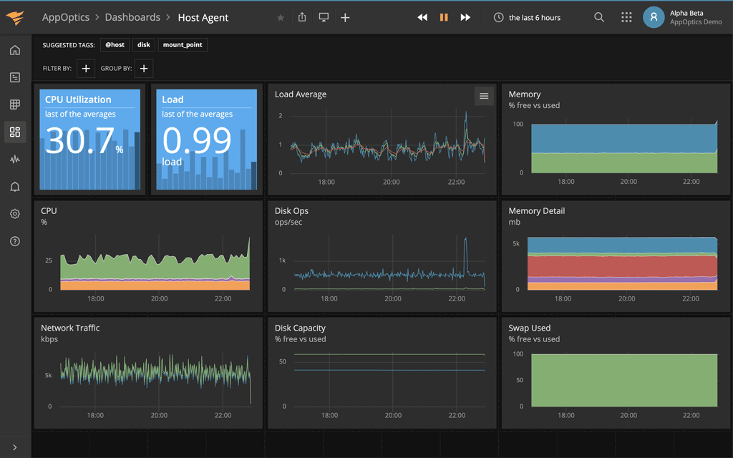Viewport: 733px width, 458px height.
Task: Click the 30.7 CPU utilization value
Action: 80,140
